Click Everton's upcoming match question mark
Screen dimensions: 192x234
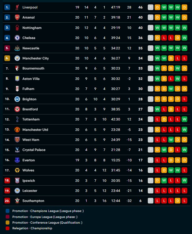point(151,160)
